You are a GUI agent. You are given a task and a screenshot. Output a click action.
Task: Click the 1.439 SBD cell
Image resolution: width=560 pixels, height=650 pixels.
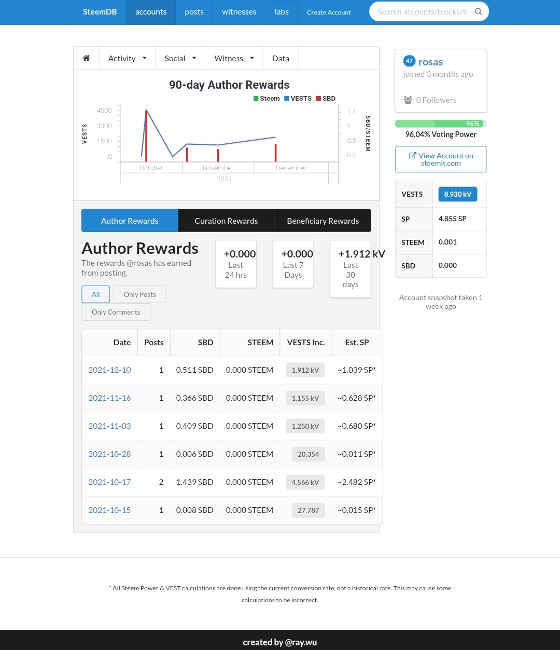point(194,482)
